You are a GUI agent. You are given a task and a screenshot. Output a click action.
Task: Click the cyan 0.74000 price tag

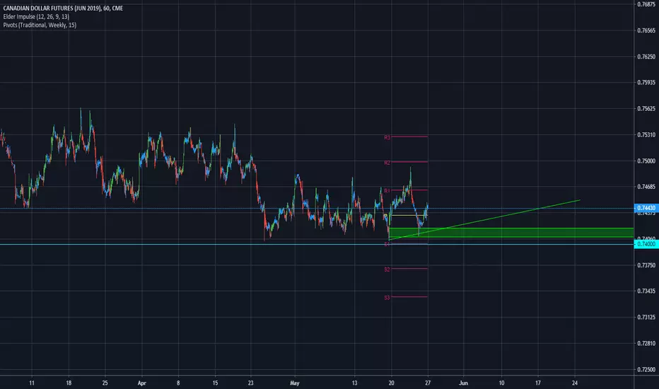click(x=646, y=244)
